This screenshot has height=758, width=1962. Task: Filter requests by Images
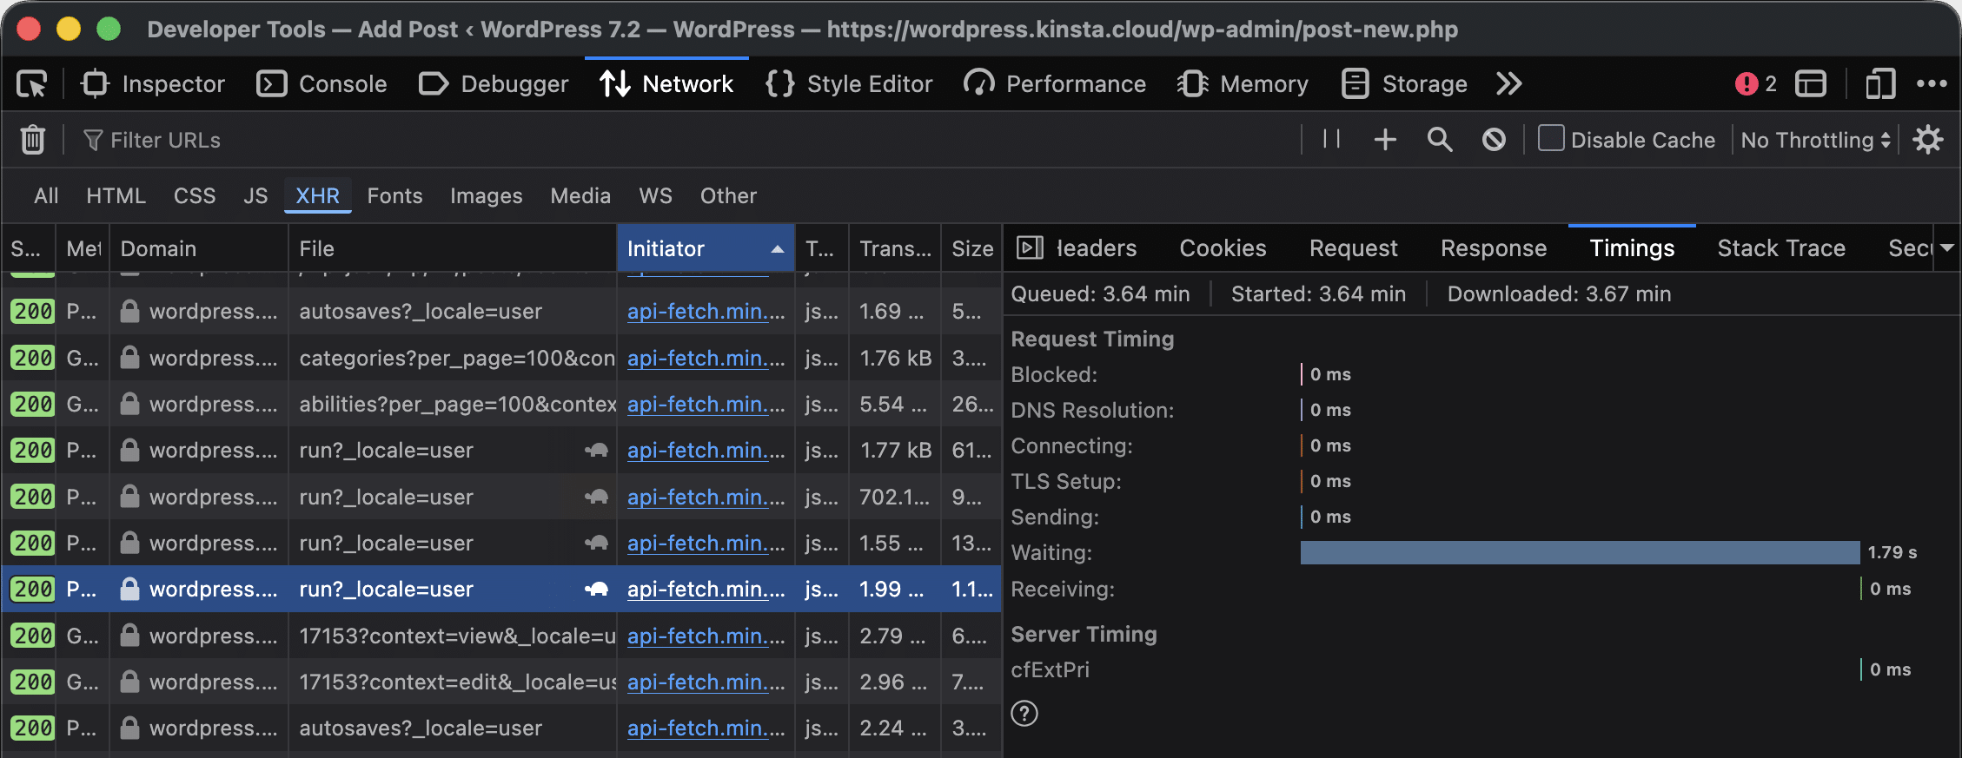click(486, 195)
